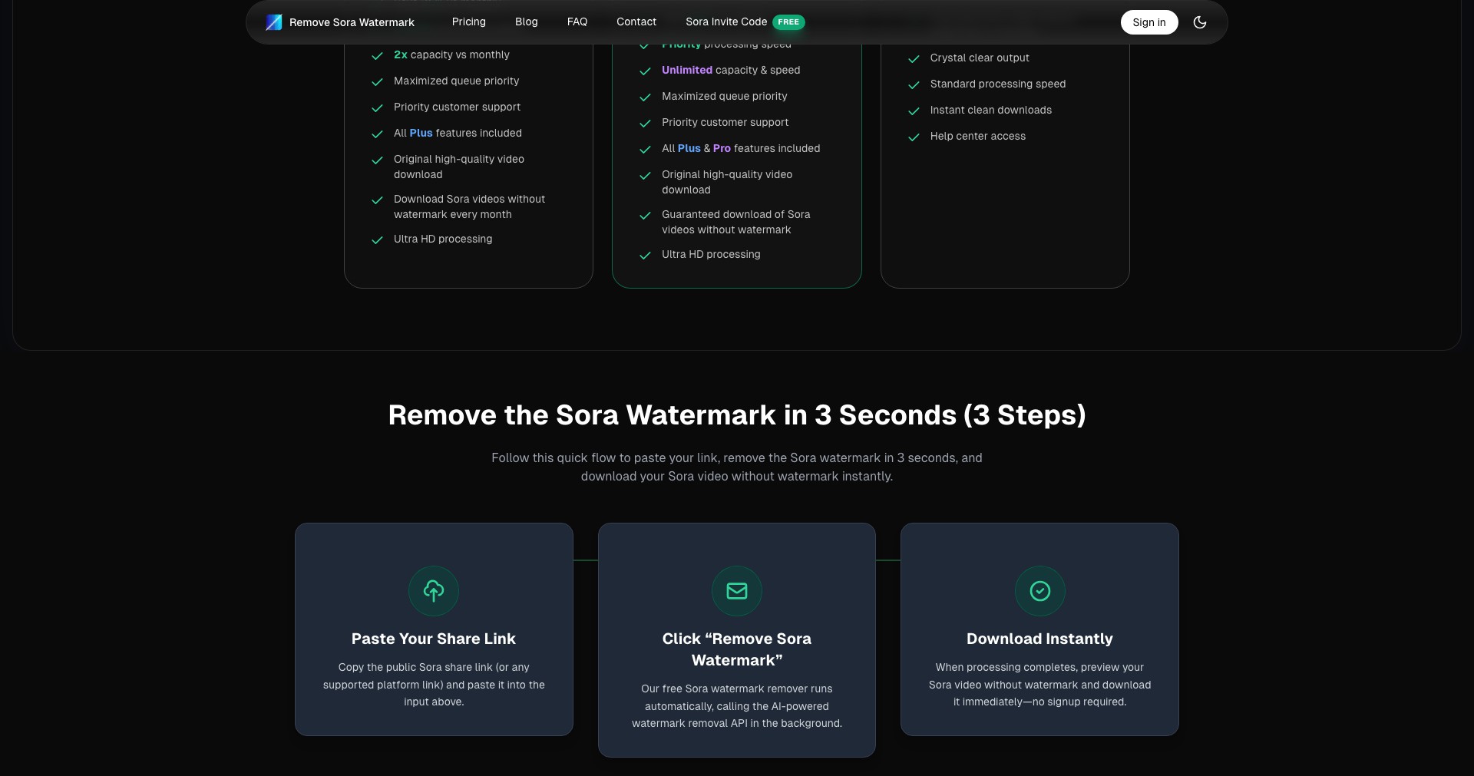The image size is (1474, 776).
Task: Click "Download Instantly" heading
Action: [x=1039, y=639]
